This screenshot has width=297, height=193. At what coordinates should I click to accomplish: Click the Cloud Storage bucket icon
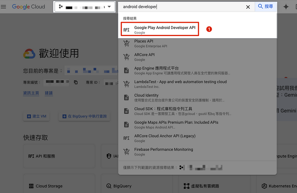coord(31,186)
